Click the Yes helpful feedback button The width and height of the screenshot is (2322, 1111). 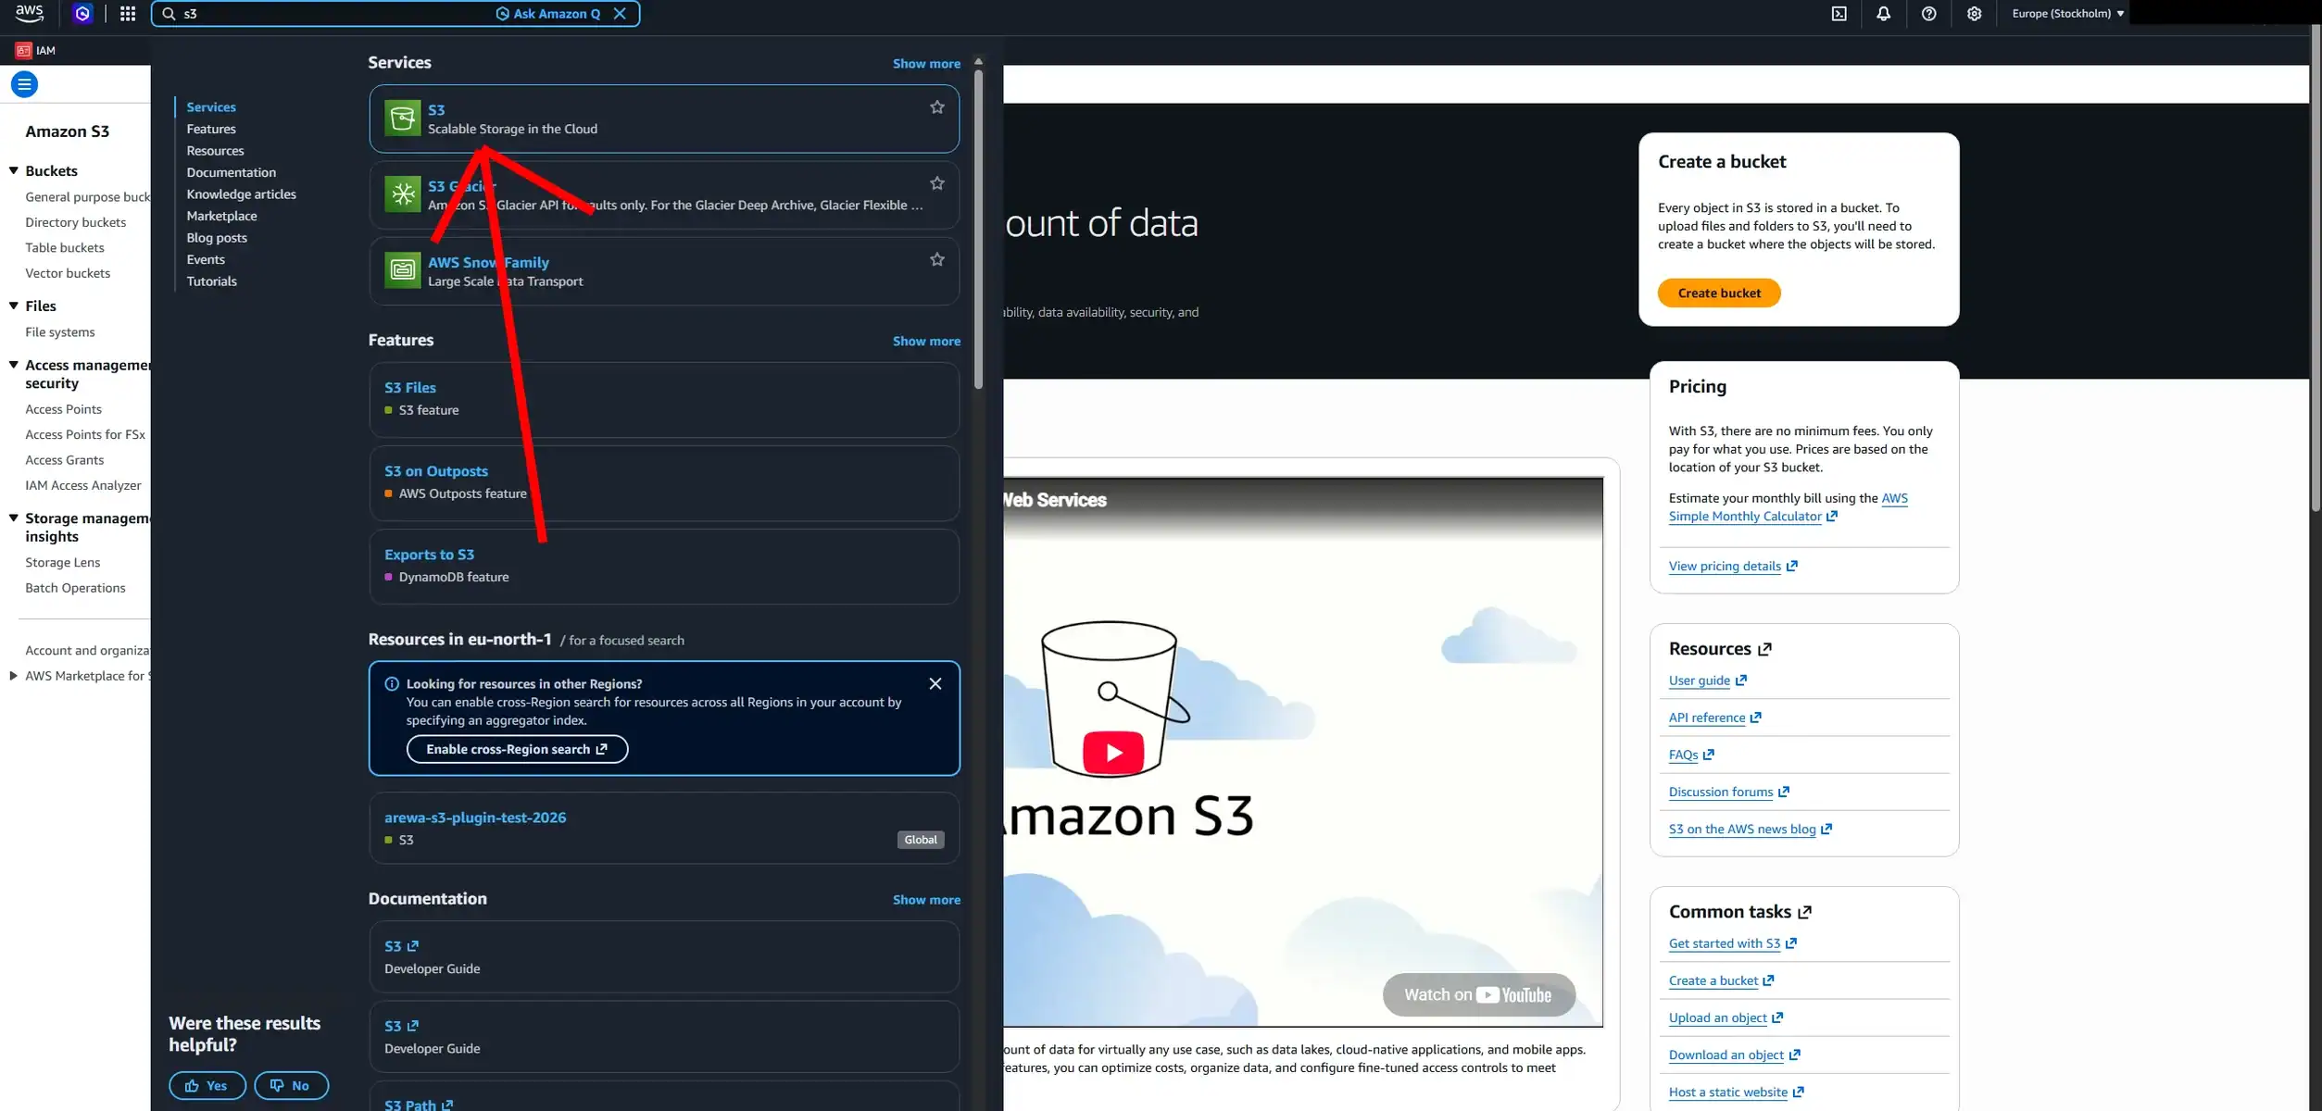click(x=207, y=1085)
